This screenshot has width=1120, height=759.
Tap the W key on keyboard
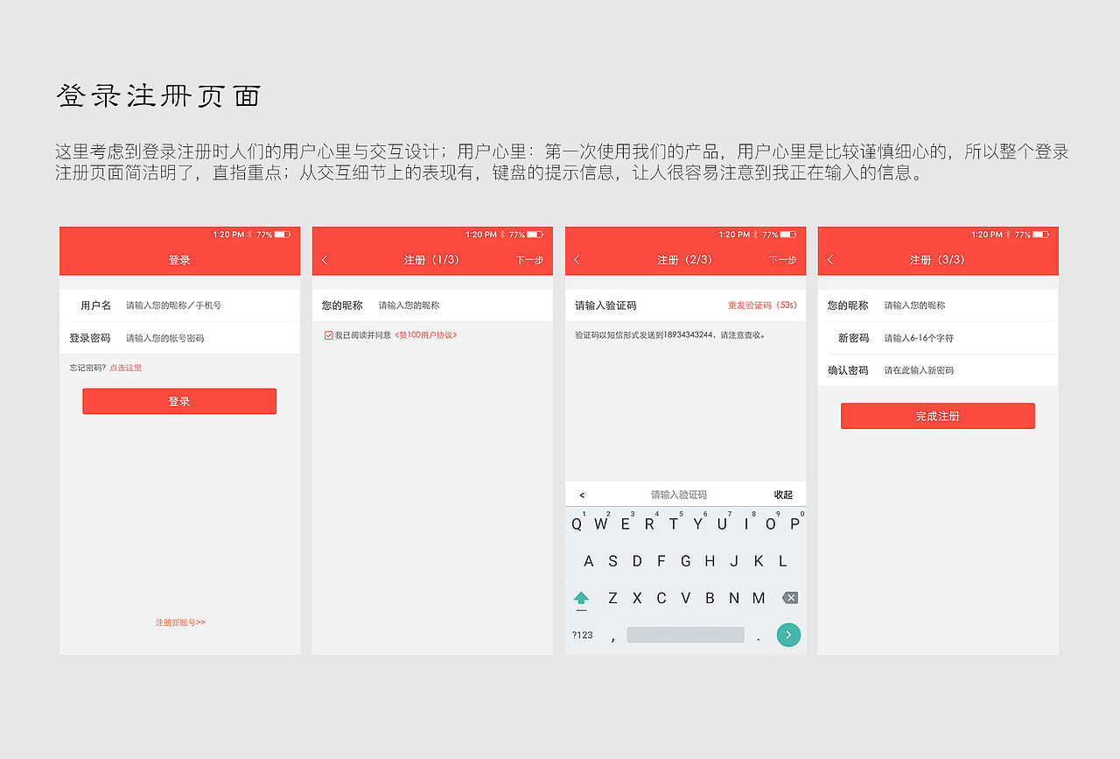[600, 524]
